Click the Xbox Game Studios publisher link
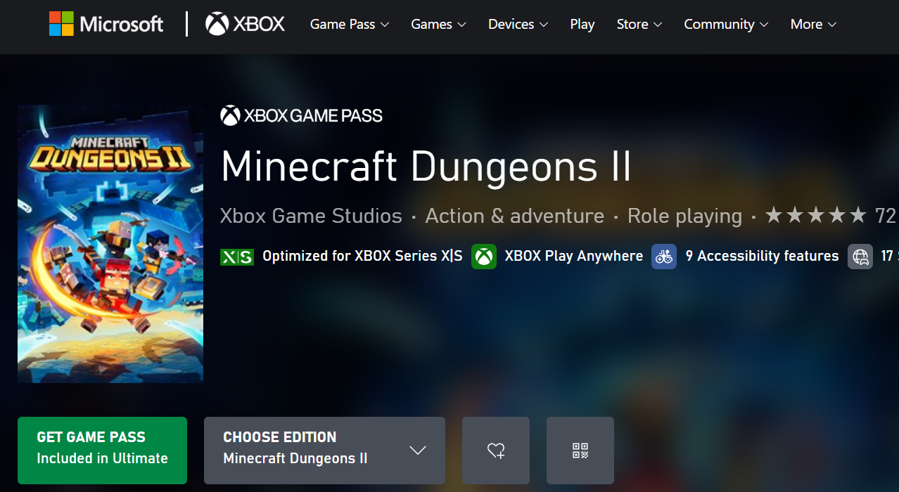Screen dimensions: 899x492 pos(311,216)
